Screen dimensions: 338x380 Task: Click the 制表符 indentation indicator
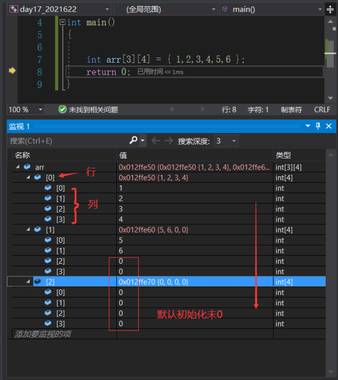coord(291,110)
